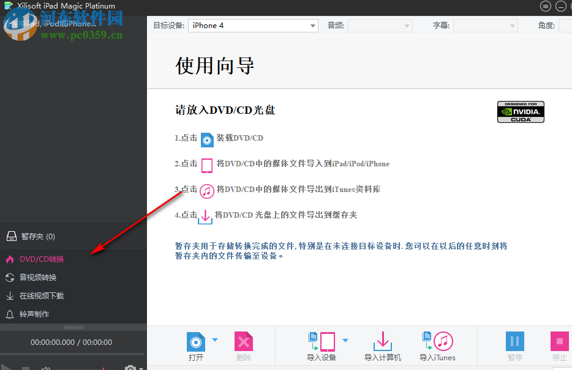Click the iTunes export icon in step 3
Image resolution: width=572 pixels, height=370 pixels.
pyautogui.click(x=206, y=191)
